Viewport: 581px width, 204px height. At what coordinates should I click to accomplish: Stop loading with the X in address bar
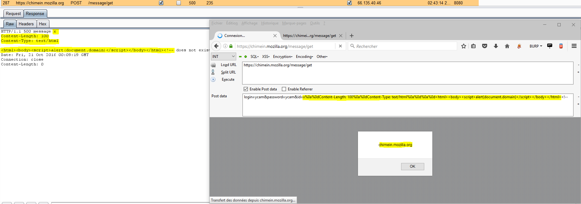coord(340,46)
